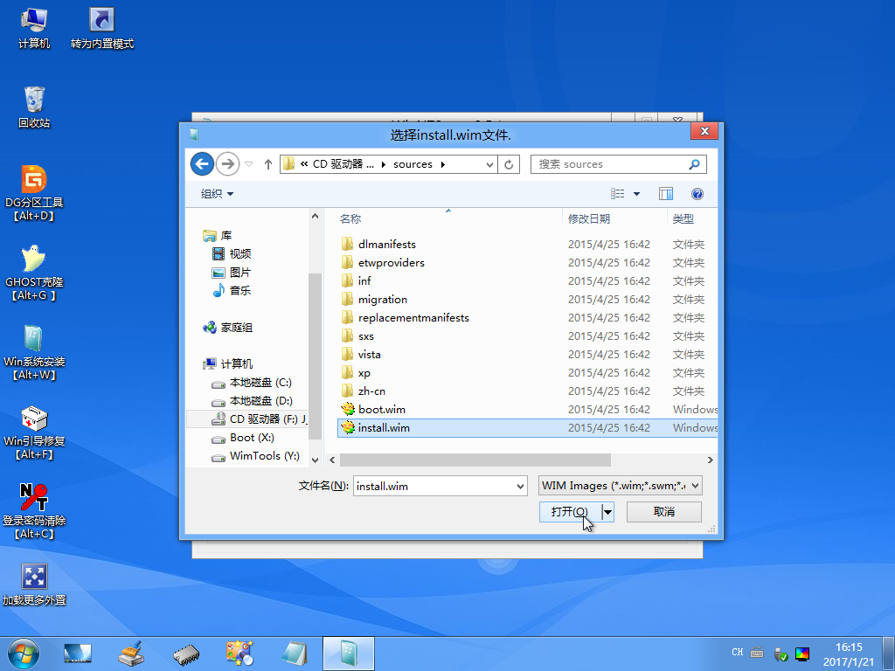Screen dimensions: 895x671
Task: Go up one folder level
Action: pyautogui.click(x=267, y=164)
